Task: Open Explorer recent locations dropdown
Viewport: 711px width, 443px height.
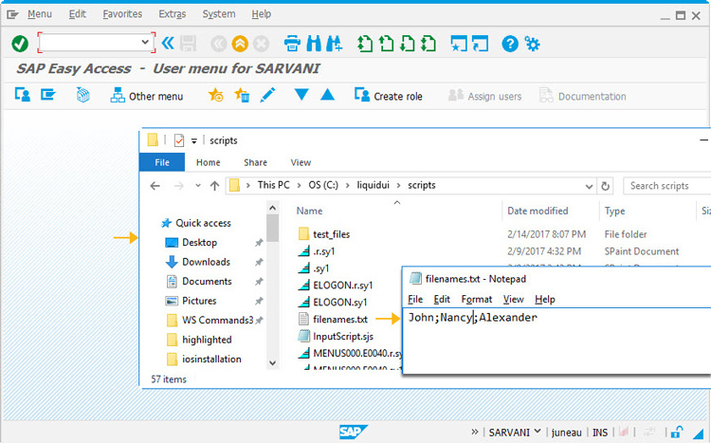Action: (198, 185)
